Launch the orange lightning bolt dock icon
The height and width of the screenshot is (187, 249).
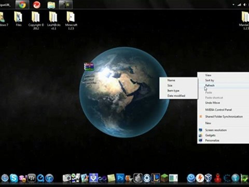click(200, 178)
